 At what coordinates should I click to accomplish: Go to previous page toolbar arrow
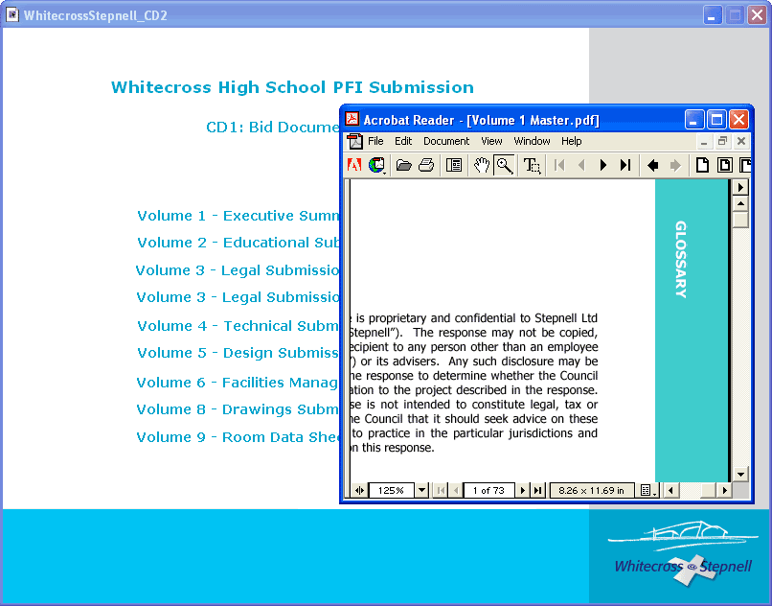point(581,165)
